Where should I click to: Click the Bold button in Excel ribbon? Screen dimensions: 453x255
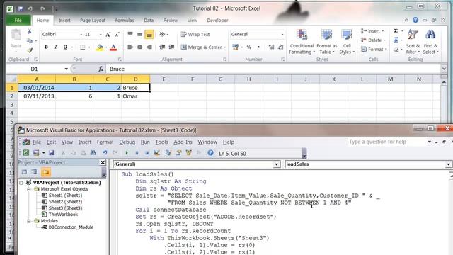coord(46,47)
